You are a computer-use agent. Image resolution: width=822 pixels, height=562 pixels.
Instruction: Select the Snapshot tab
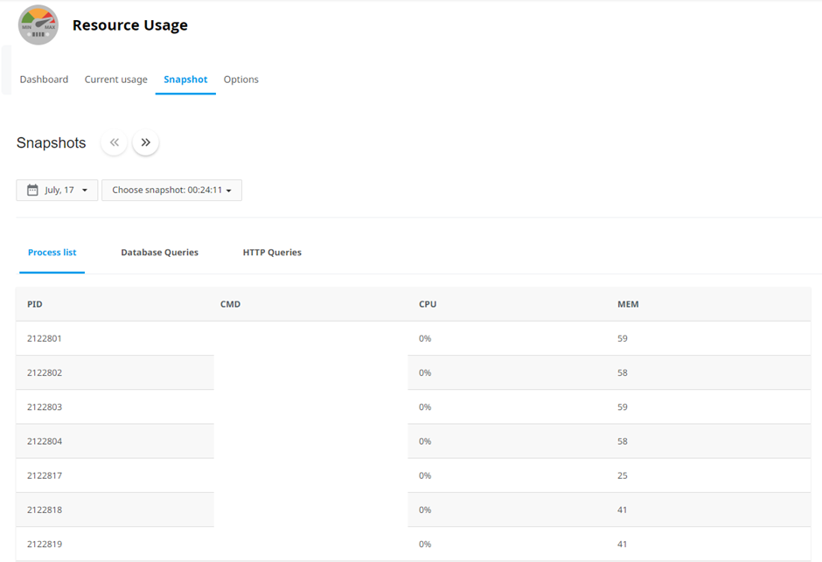[185, 80]
